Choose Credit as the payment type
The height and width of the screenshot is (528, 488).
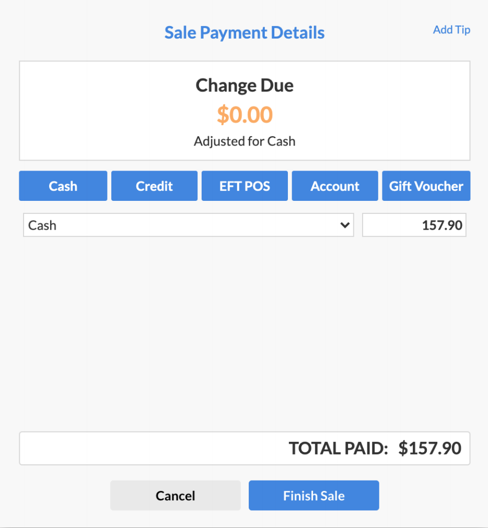coord(154,186)
